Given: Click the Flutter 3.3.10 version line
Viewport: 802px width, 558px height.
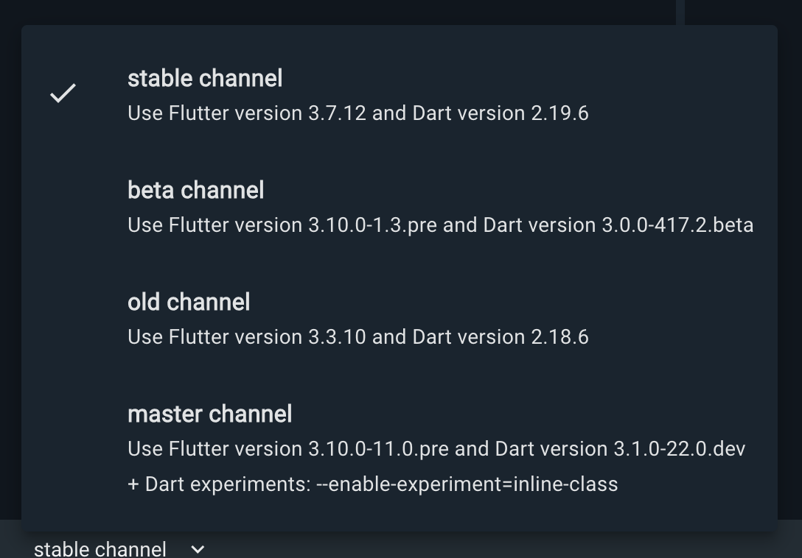Looking at the screenshot, I should (x=358, y=336).
